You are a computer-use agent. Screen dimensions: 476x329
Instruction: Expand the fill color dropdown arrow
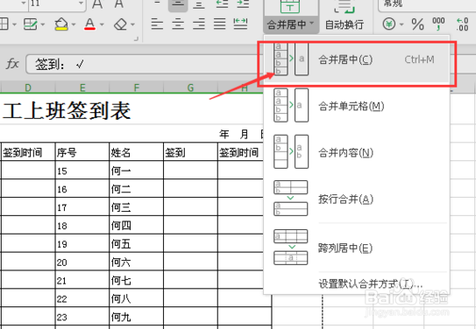point(74,24)
